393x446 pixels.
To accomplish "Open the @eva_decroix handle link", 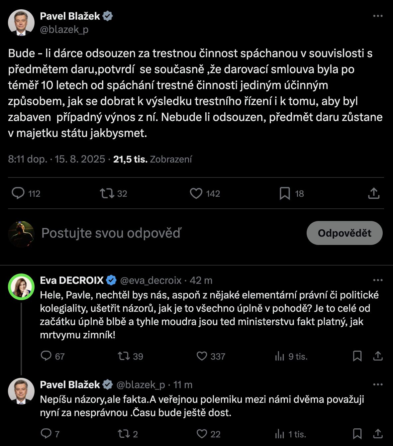I will (151, 280).
